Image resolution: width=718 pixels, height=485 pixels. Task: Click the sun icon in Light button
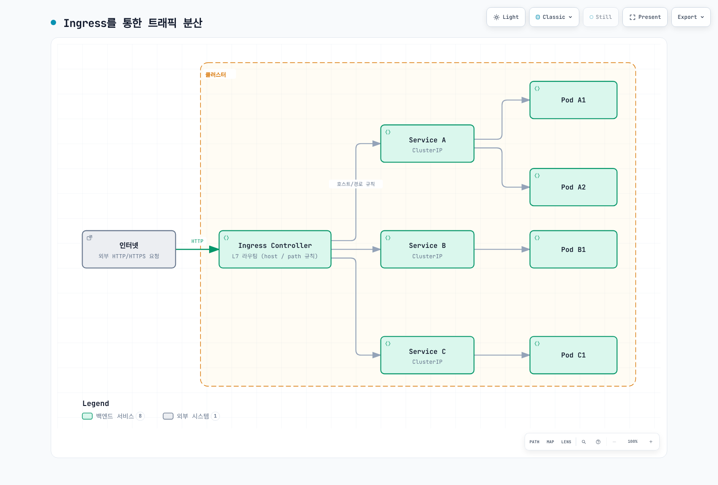pos(496,17)
